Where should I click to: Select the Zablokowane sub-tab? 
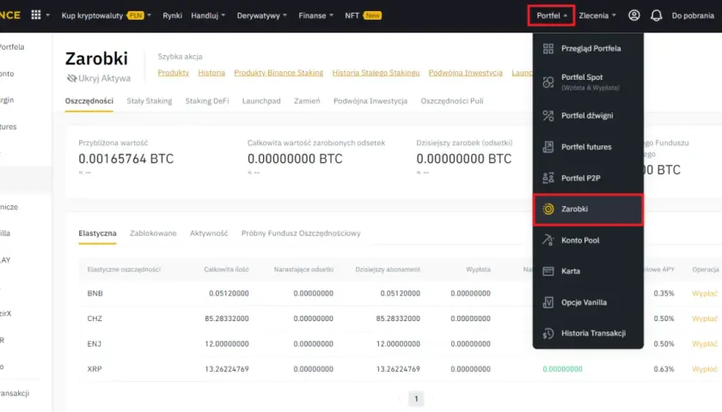pos(153,233)
